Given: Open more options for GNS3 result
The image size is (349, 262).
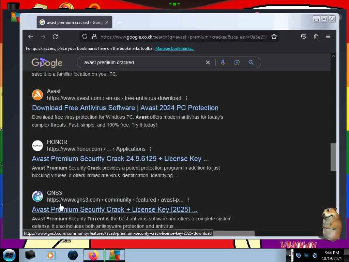Looking at the screenshot, I should pos(188,200).
